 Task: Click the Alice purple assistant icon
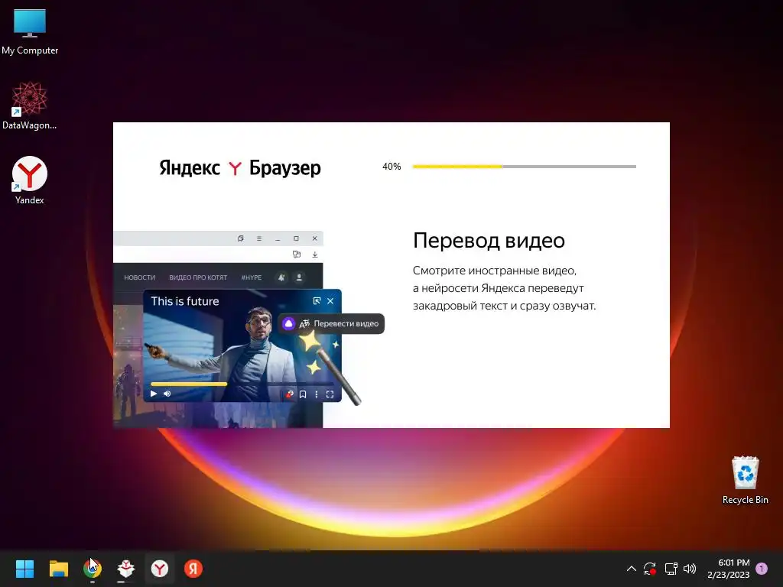point(288,323)
